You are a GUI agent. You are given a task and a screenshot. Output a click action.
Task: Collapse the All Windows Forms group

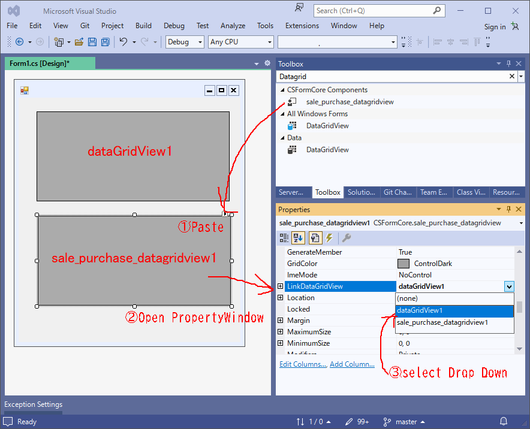[x=283, y=113]
